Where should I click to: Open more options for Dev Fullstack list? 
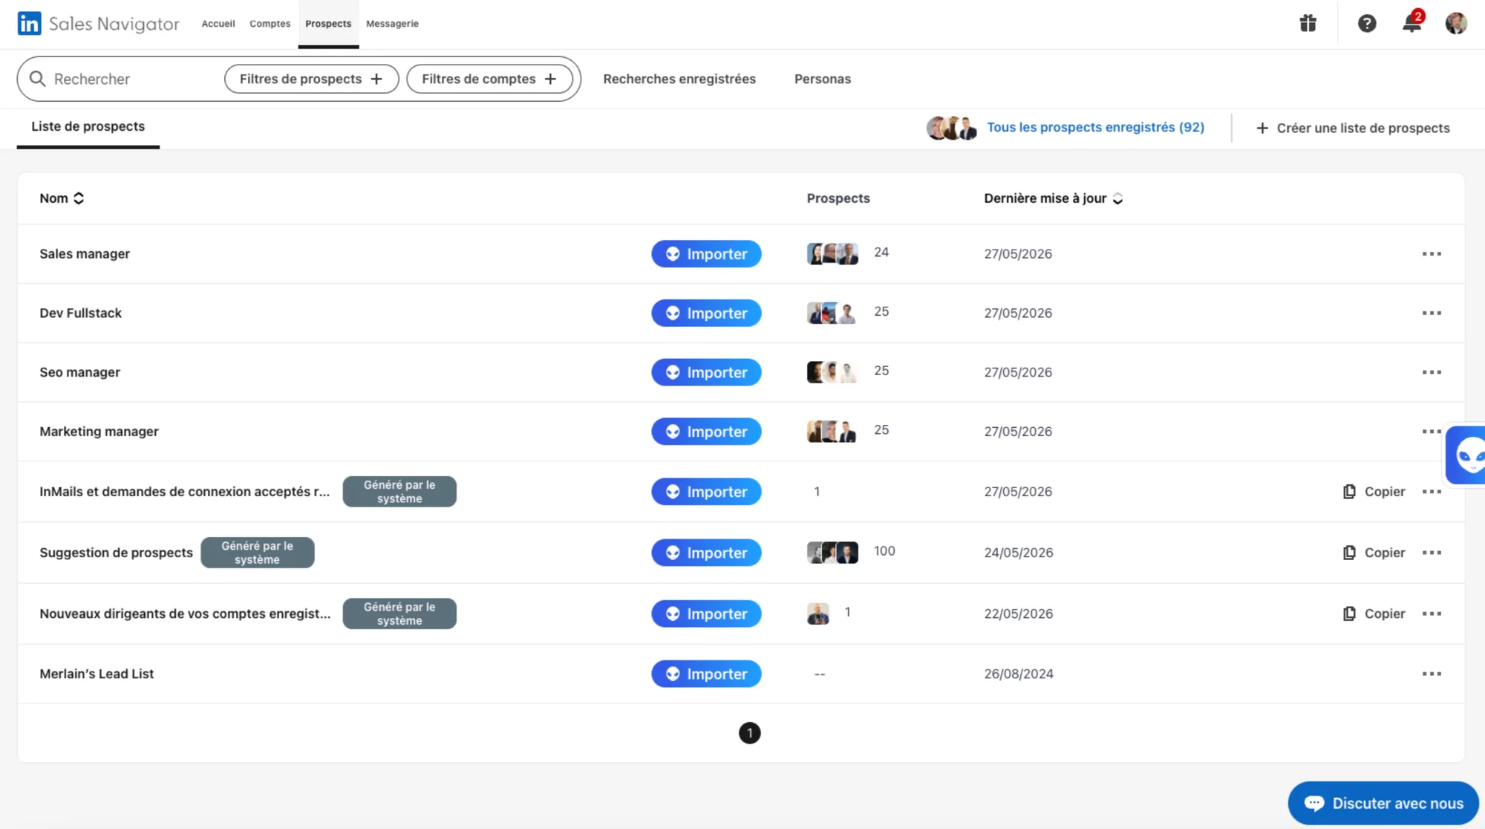[1432, 313]
